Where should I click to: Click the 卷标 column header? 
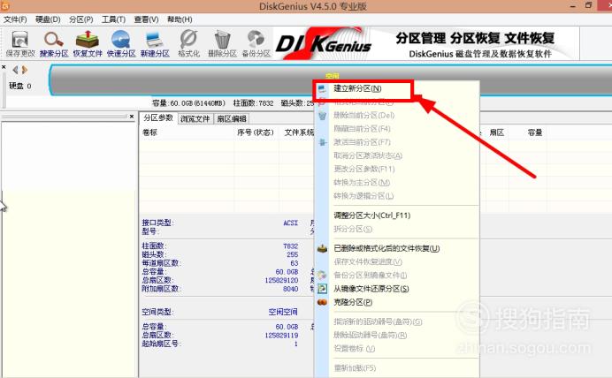(x=149, y=132)
